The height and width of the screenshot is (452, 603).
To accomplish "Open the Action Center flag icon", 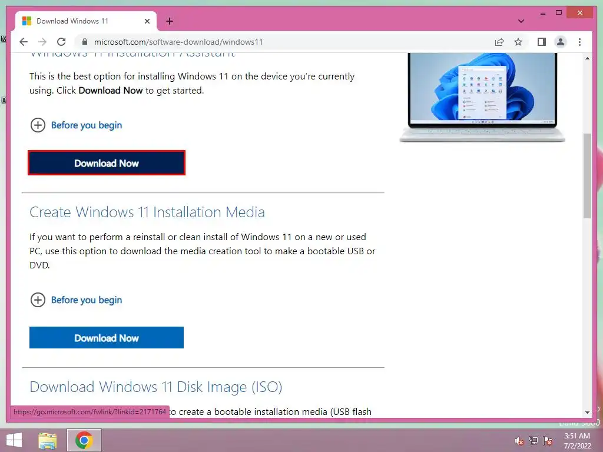I will click(548, 441).
